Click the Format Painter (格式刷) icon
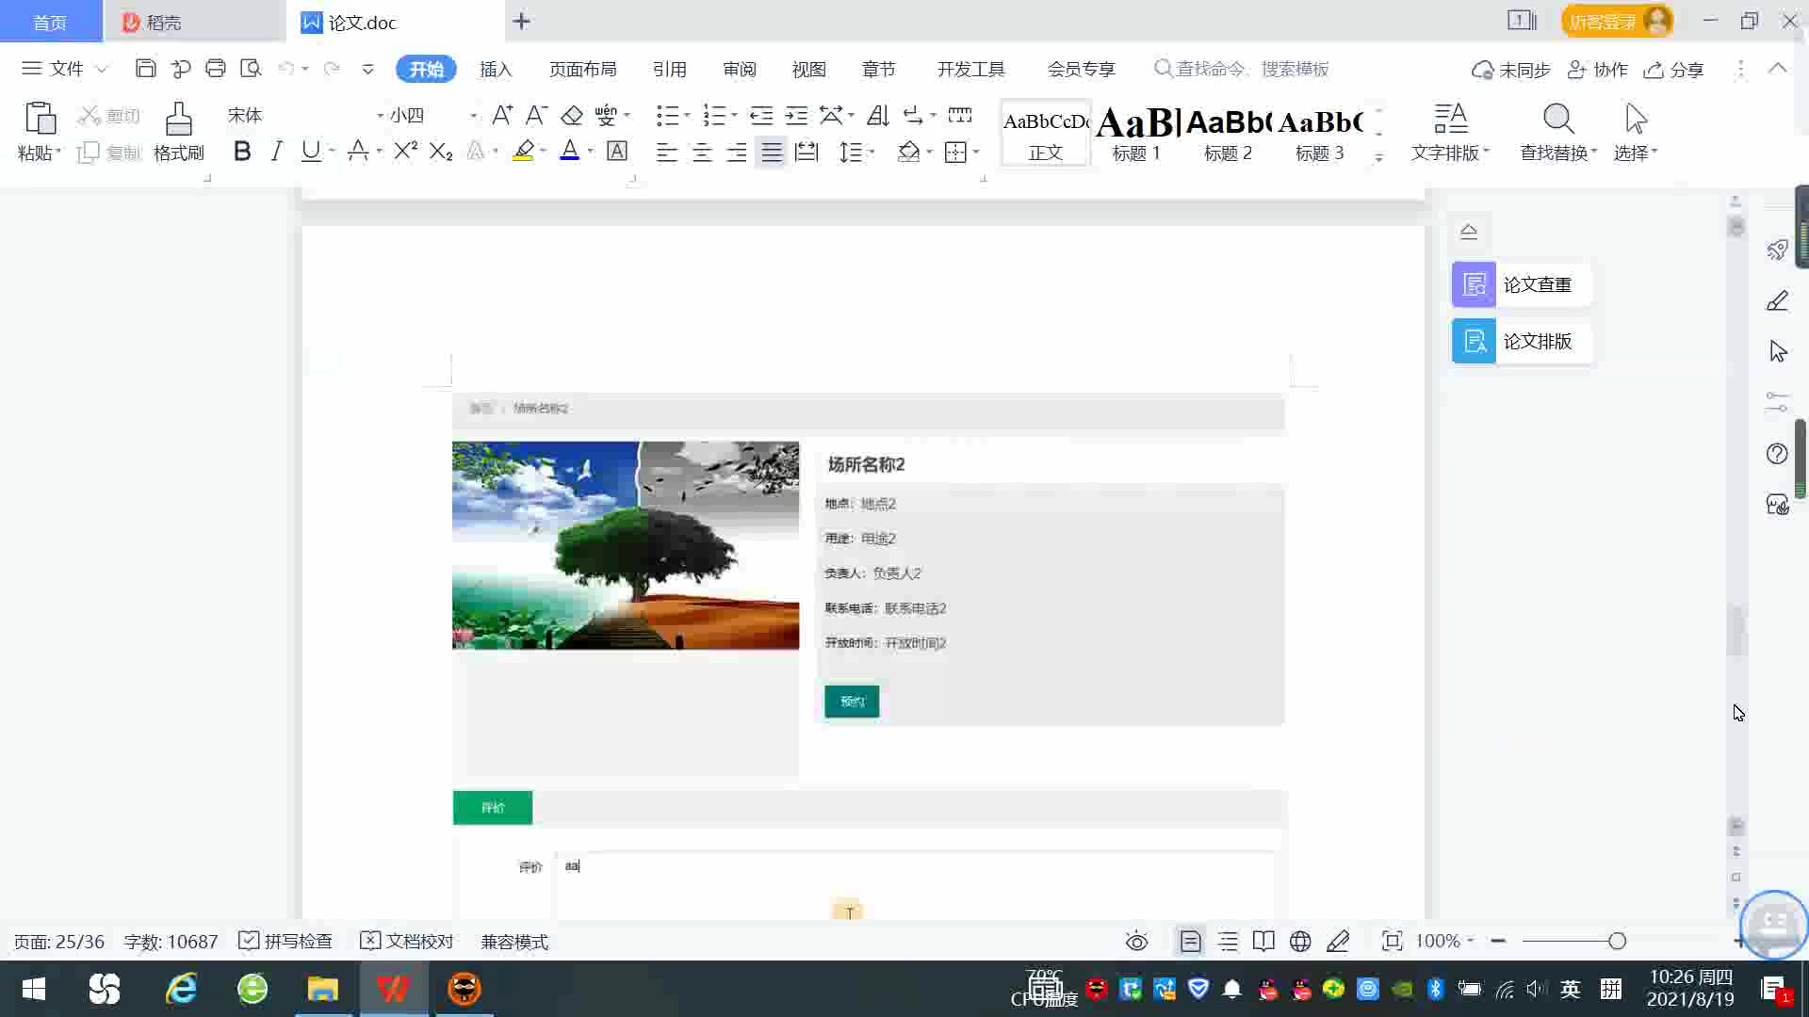Image resolution: width=1809 pixels, height=1017 pixels. coord(178,121)
